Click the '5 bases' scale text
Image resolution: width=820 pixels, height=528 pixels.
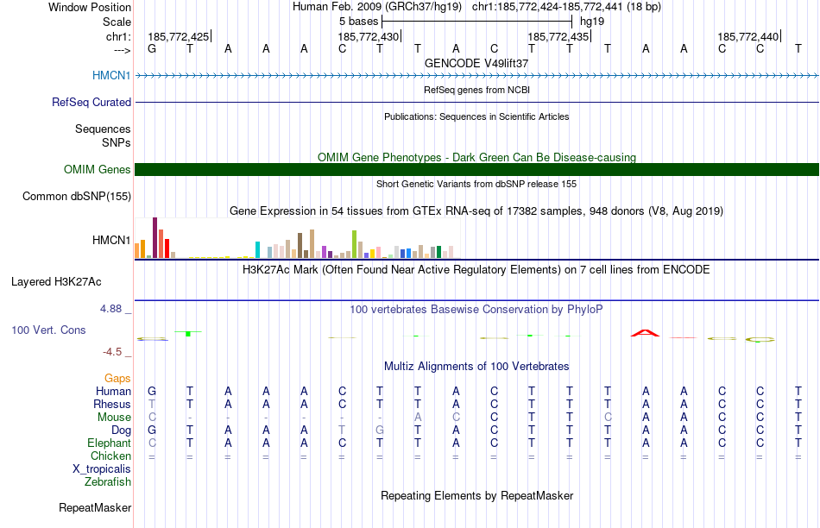(x=359, y=22)
